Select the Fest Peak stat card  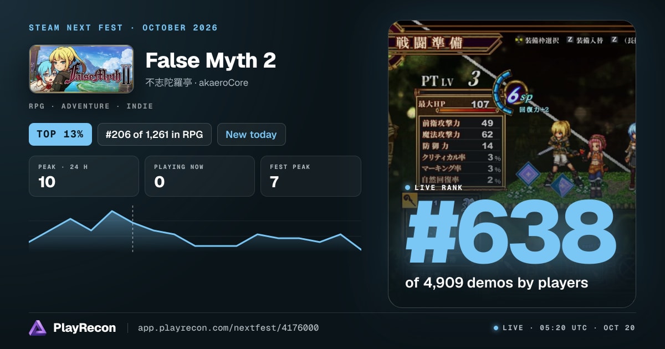(311, 176)
